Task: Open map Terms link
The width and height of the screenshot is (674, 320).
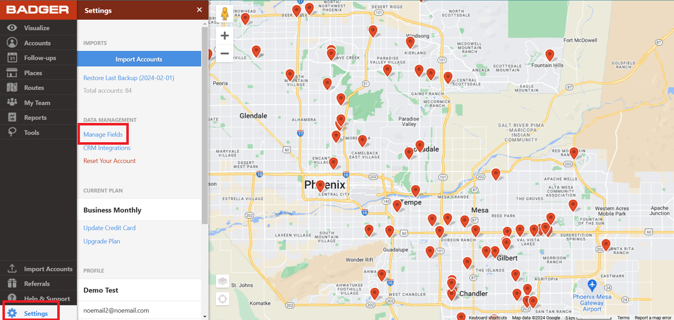Action: point(623,318)
